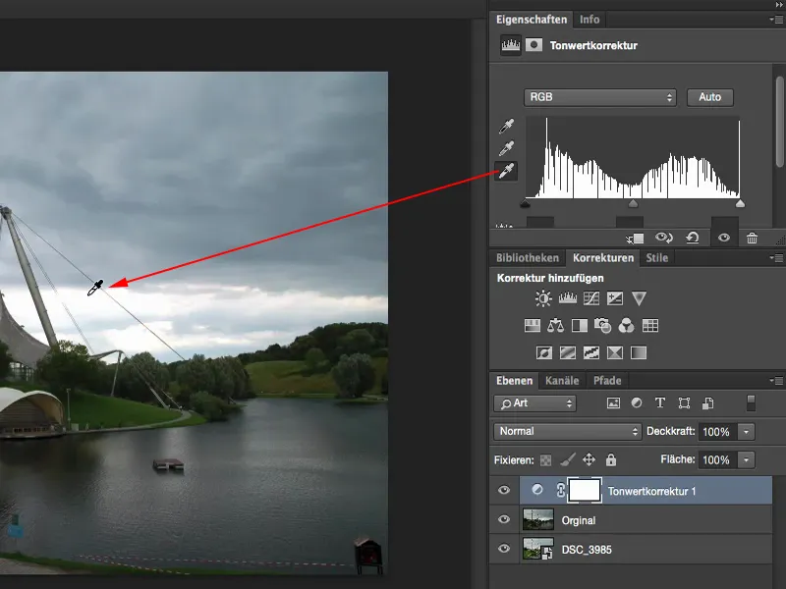Open the Eigenschaften panel menu
Image resolution: width=786 pixels, height=589 pixels.
point(776,20)
